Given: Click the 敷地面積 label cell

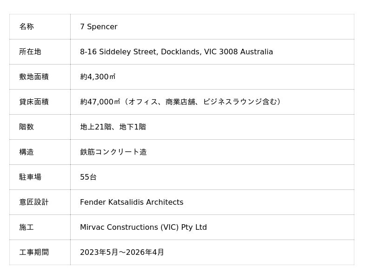Looking at the screenshot, I should [x=34, y=77].
